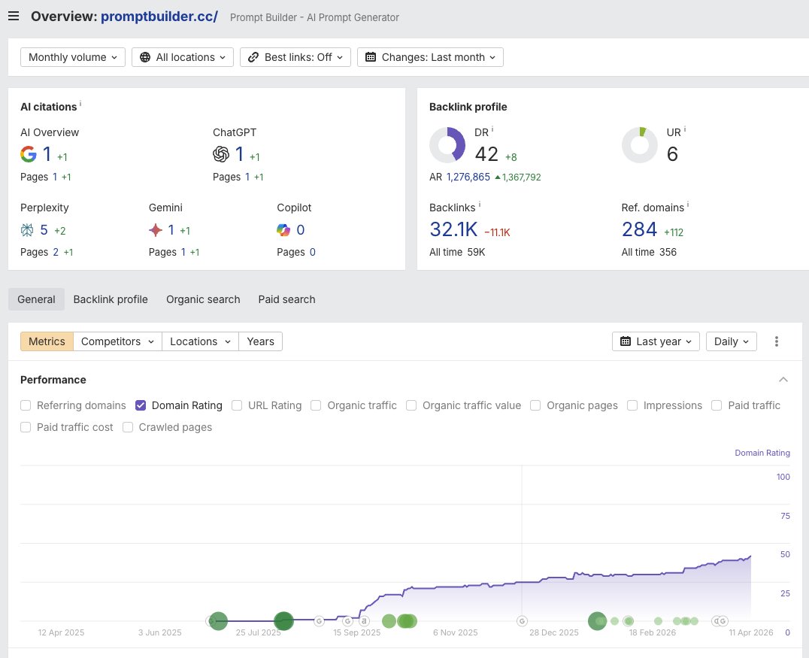Click the Perplexity citations count 5

tap(44, 229)
